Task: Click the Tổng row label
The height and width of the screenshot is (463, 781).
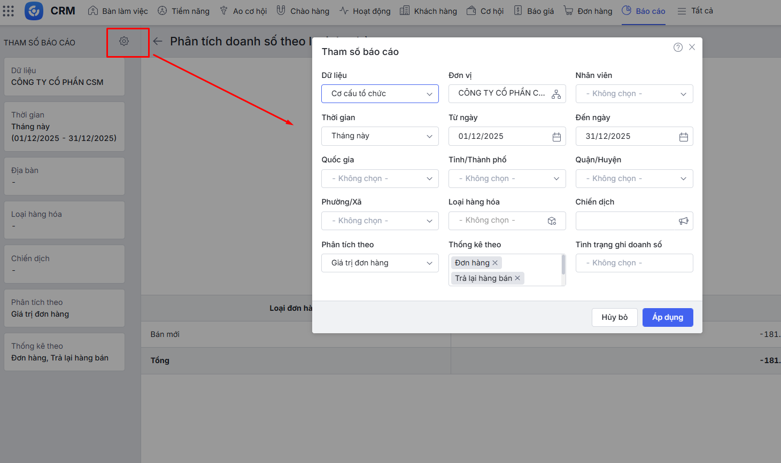Action: pos(160,360)
